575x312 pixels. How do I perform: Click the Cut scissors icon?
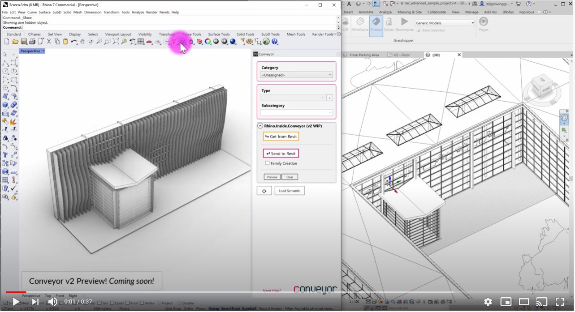pyautogui.click(x=49, y=42)
